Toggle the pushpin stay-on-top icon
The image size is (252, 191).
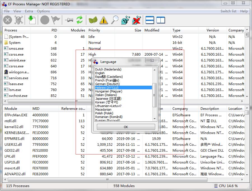pyautogui.click(x=69, y=20)
